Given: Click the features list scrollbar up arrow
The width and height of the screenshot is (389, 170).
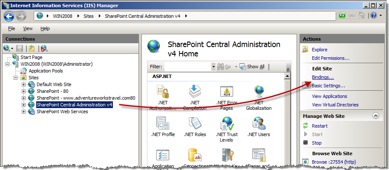Looking at the screenshot, I should pos(288,76).
